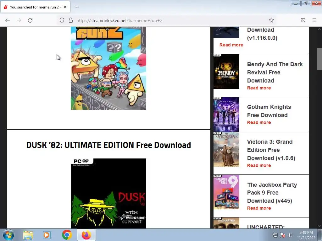
Task: Open the DUSK '82 cover thumbnail
Action: pyautogui.click(x=108, y=193)
